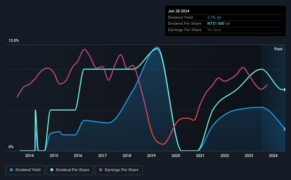Click the Jun 28 2024 tooltip date
This screenshot has height=180, width=291.
point(179,11)
